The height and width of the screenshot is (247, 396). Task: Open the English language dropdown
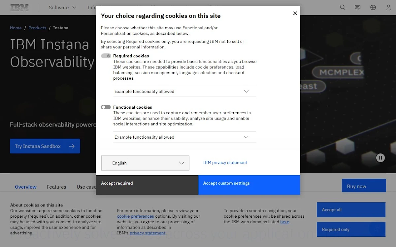click(x=145, y=163)
